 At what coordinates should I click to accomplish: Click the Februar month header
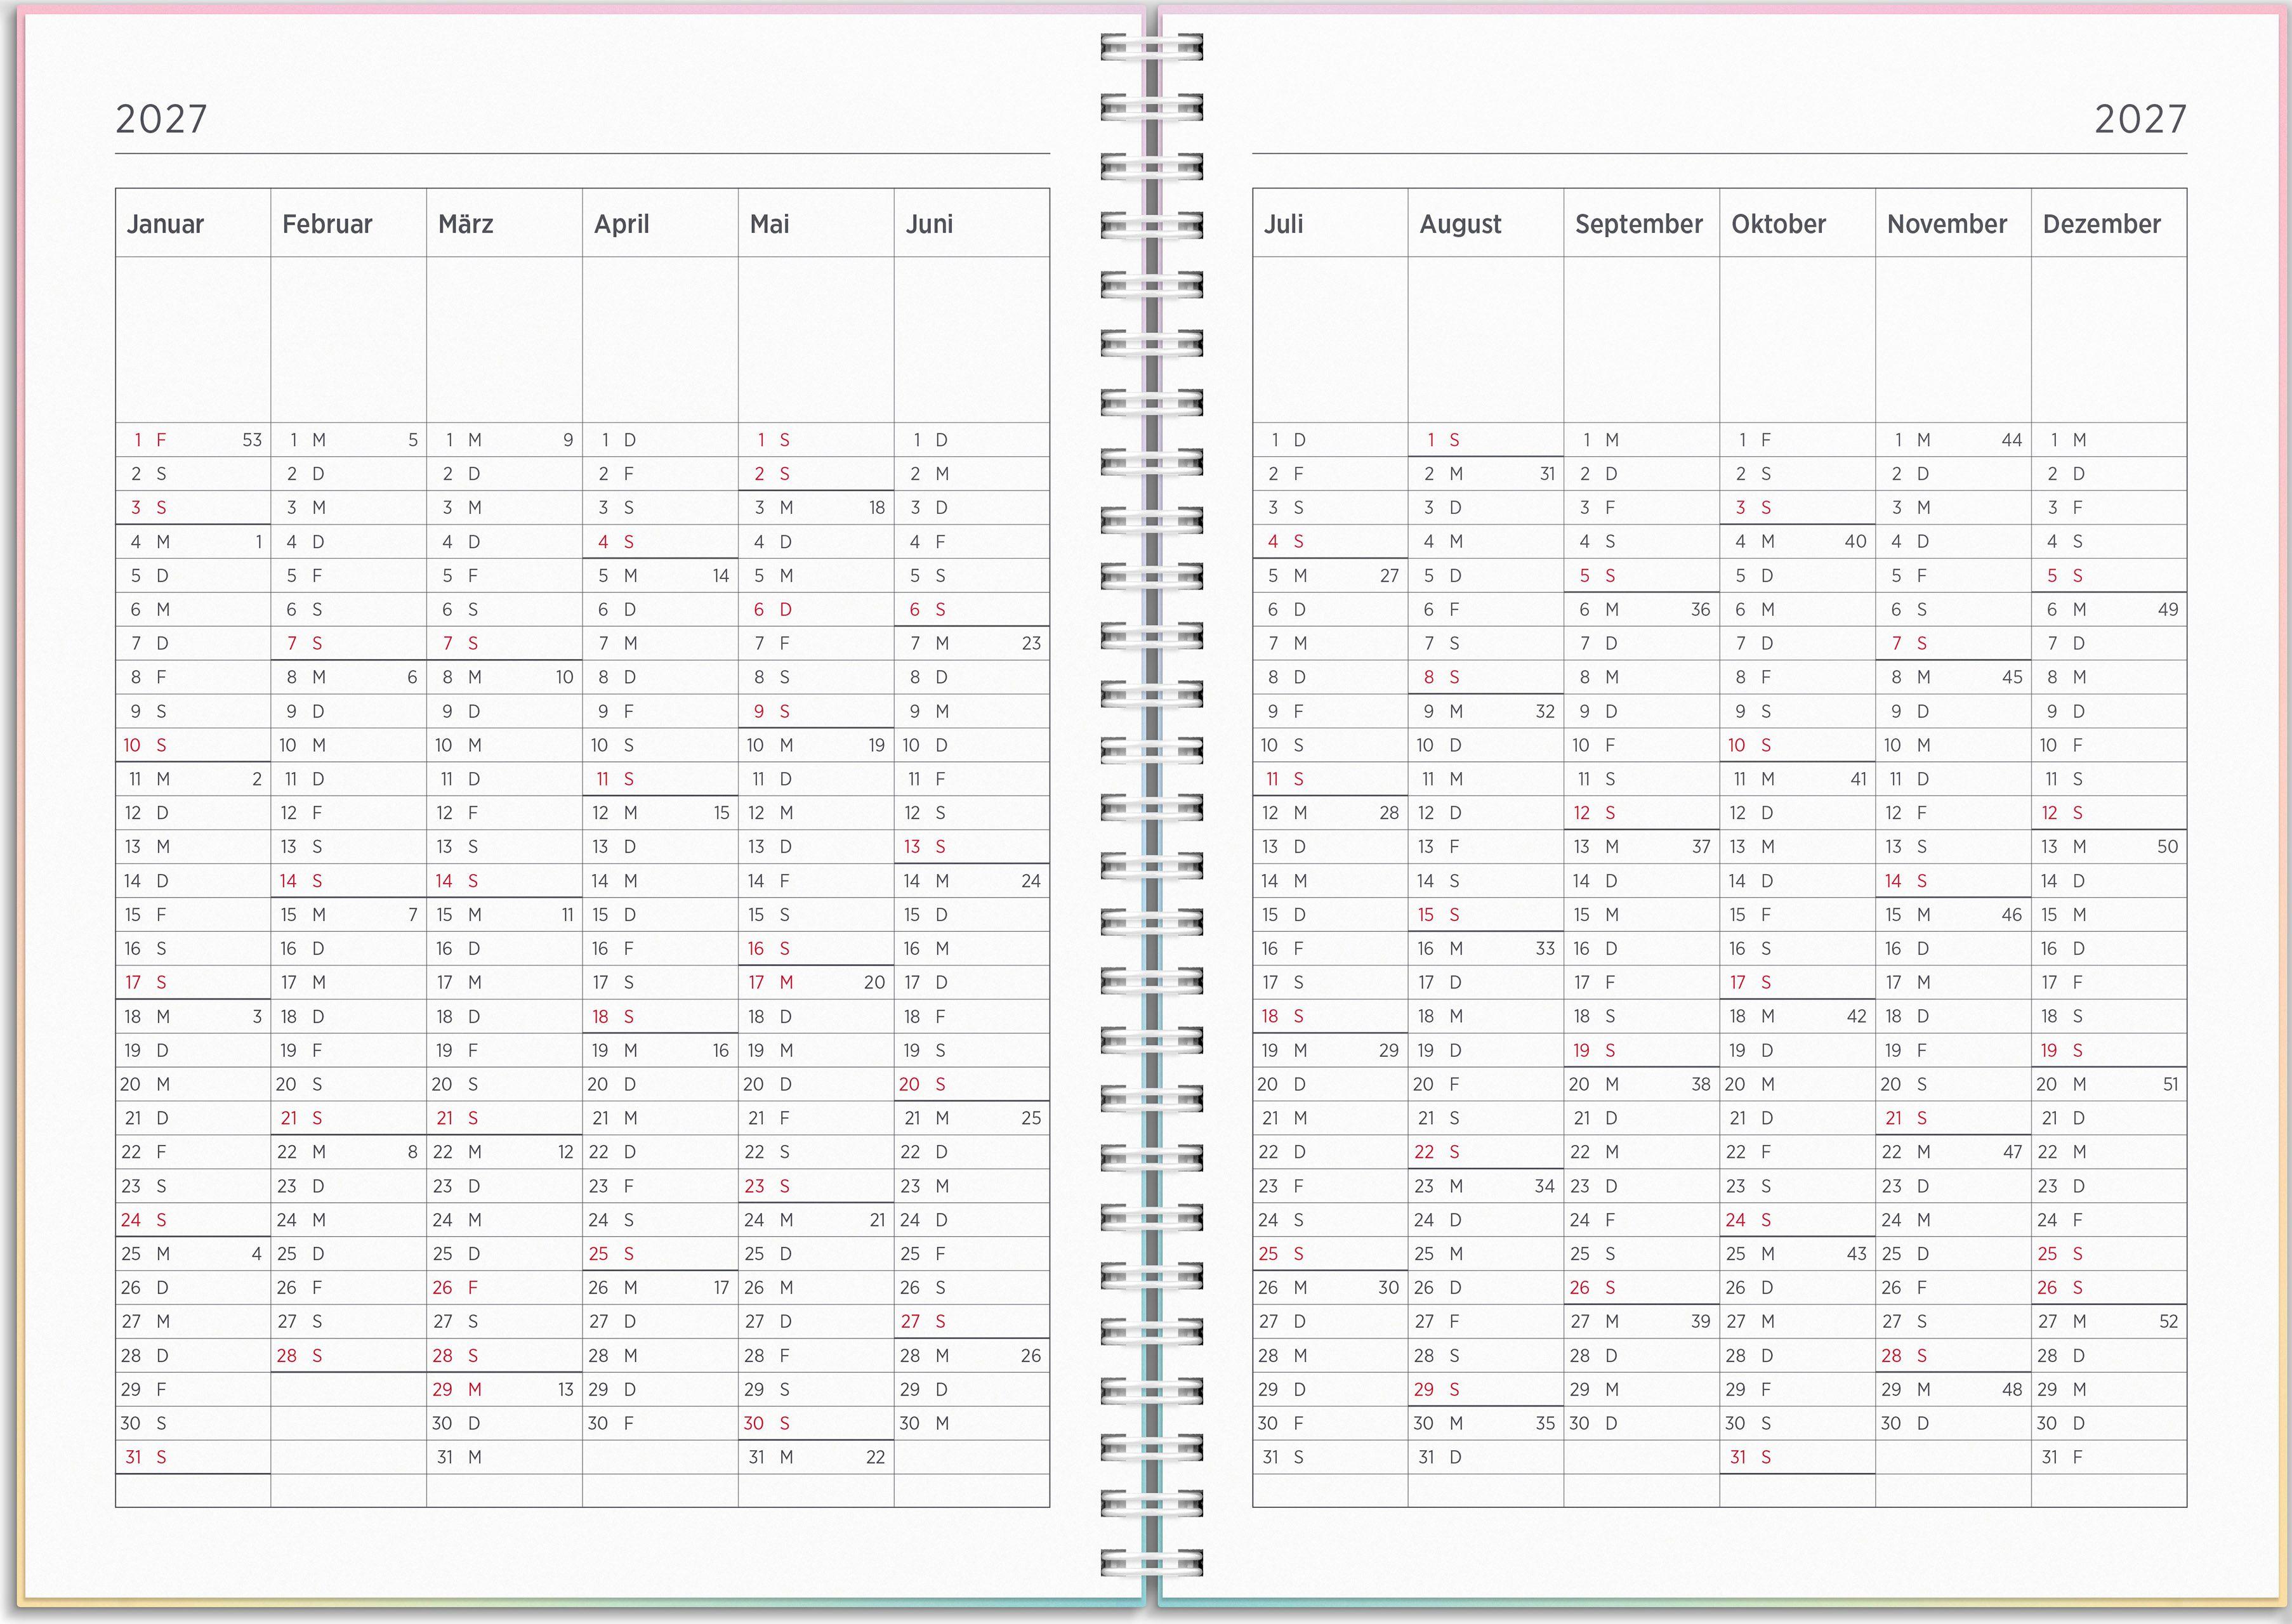tap(327, 224)
